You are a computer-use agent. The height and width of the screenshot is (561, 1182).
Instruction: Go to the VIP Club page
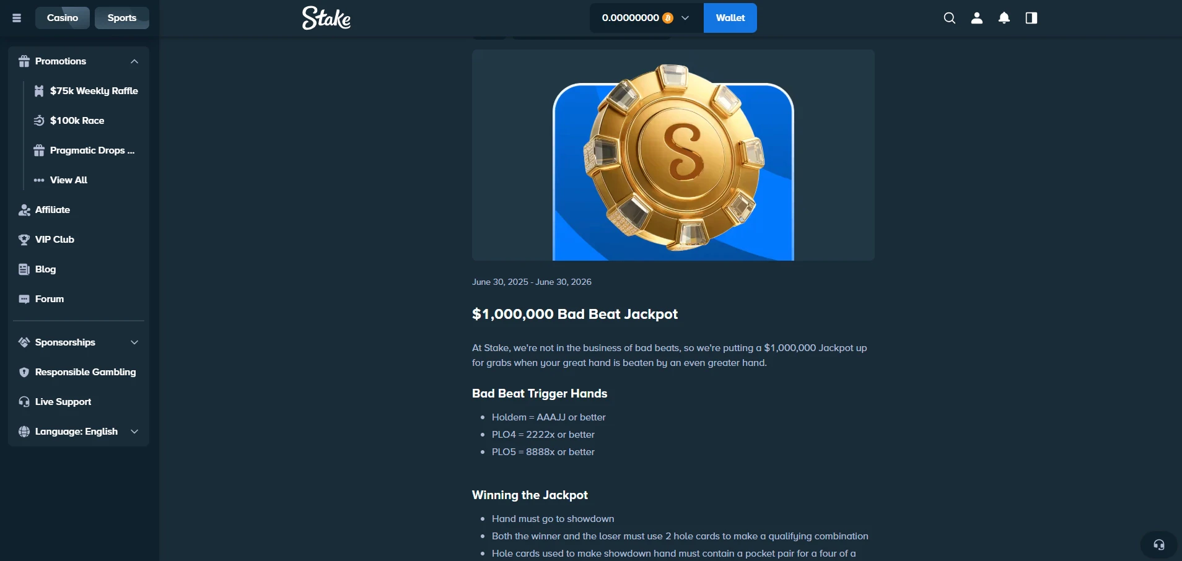[79, 240]
